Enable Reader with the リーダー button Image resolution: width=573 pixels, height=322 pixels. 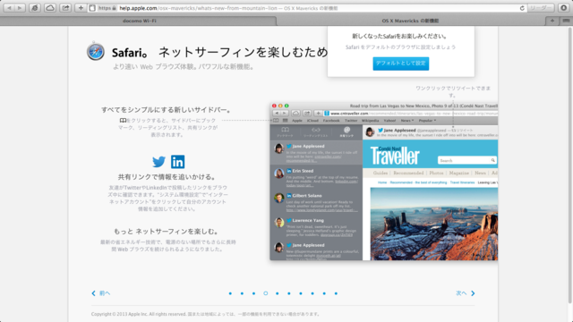[x=542, y=8]
